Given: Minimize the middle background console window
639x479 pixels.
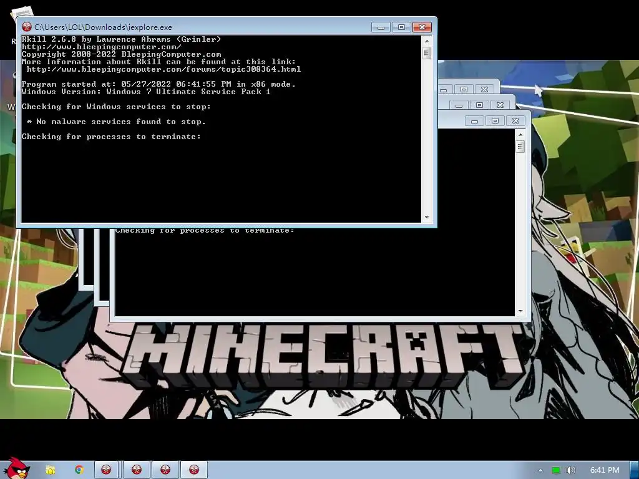Looking at the screenshot, I should click(459, 105).
